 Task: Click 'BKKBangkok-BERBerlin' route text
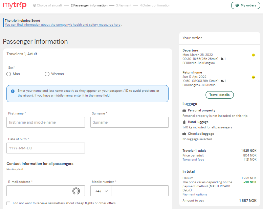click(199, 85)
